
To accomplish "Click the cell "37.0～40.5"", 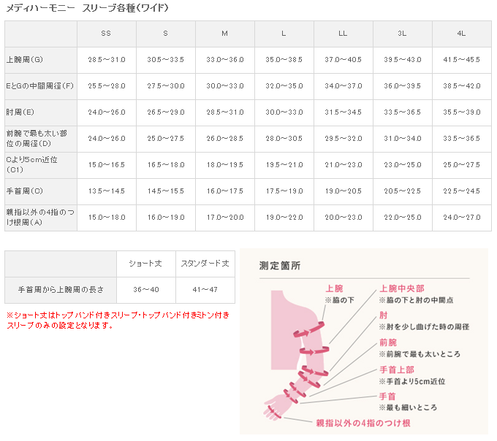I will coord(344,60).
